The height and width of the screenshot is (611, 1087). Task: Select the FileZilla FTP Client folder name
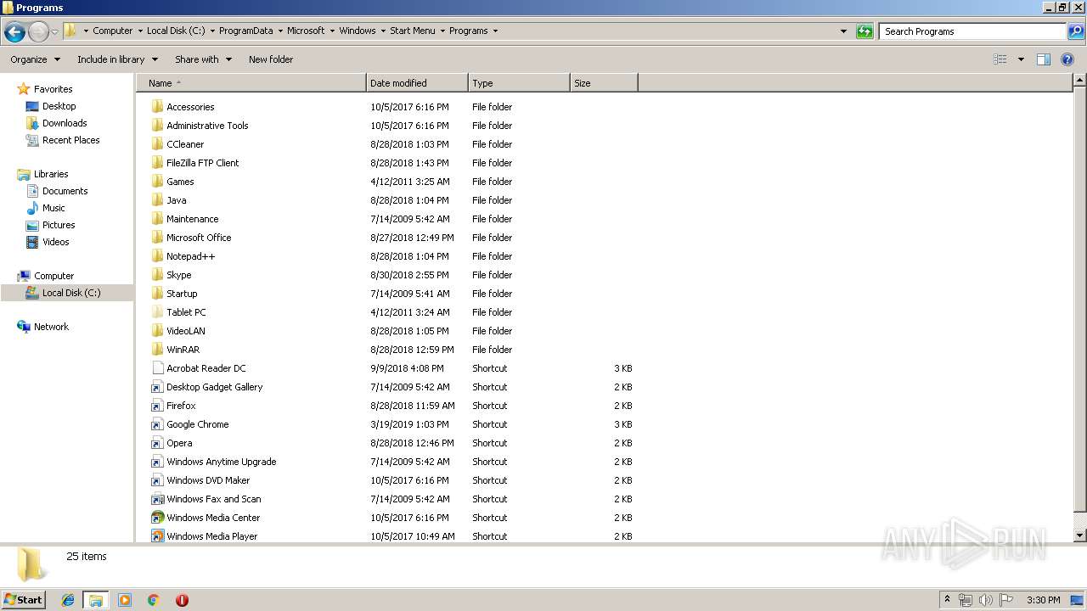click(203, 163)
